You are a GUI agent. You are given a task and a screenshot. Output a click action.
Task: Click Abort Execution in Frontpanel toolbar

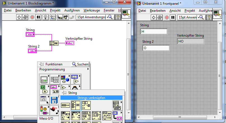click(167, 18)
